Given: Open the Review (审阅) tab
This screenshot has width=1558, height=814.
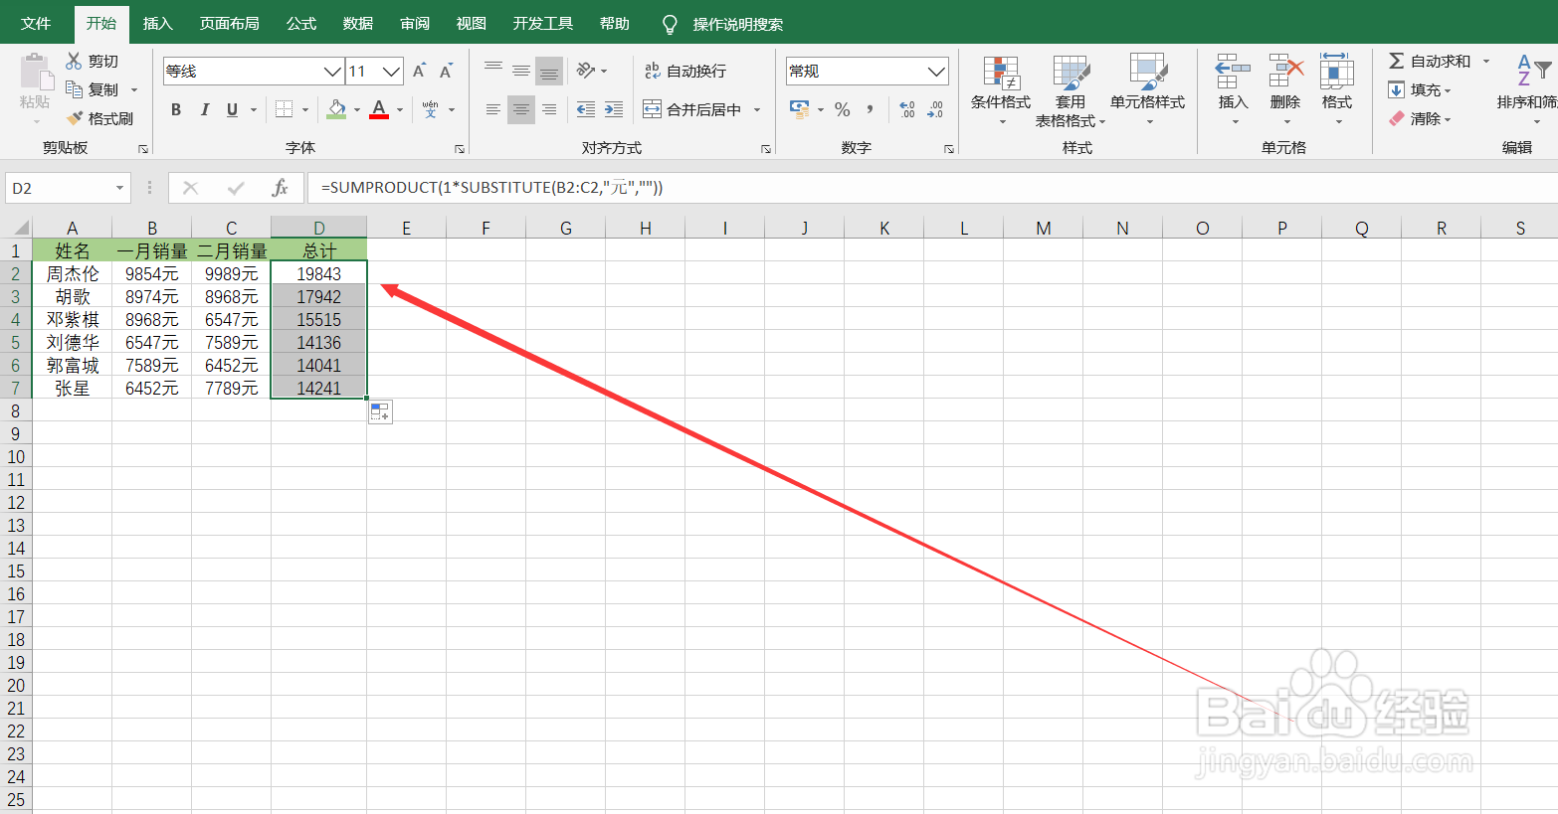Looking at the screenshot, I should point(415,23).
